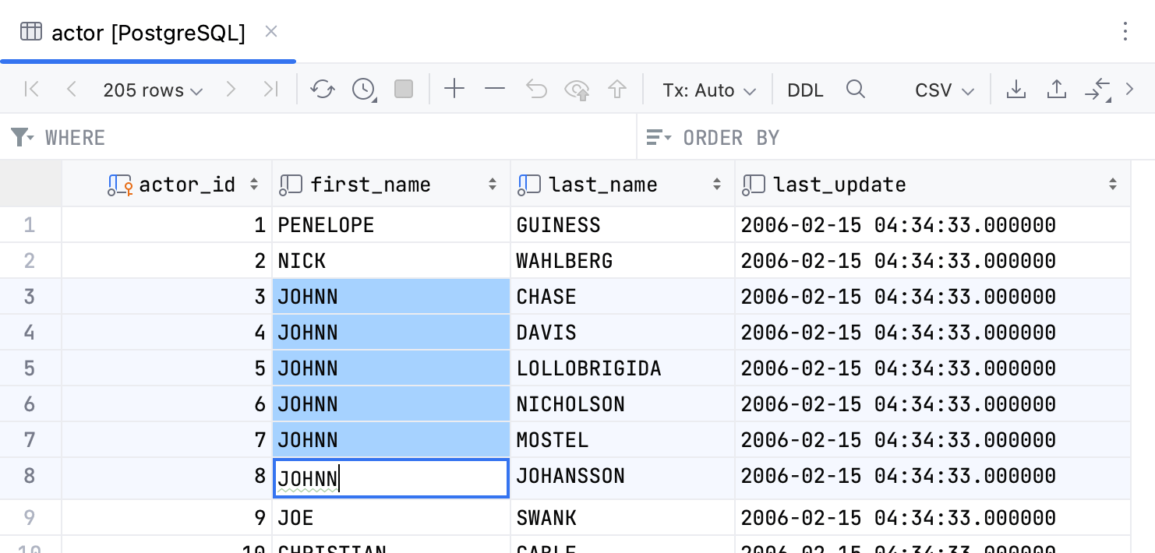Viewport: 1155px width, 553px height.
Task: Import data from file
Action: [x=1057, y=89]
